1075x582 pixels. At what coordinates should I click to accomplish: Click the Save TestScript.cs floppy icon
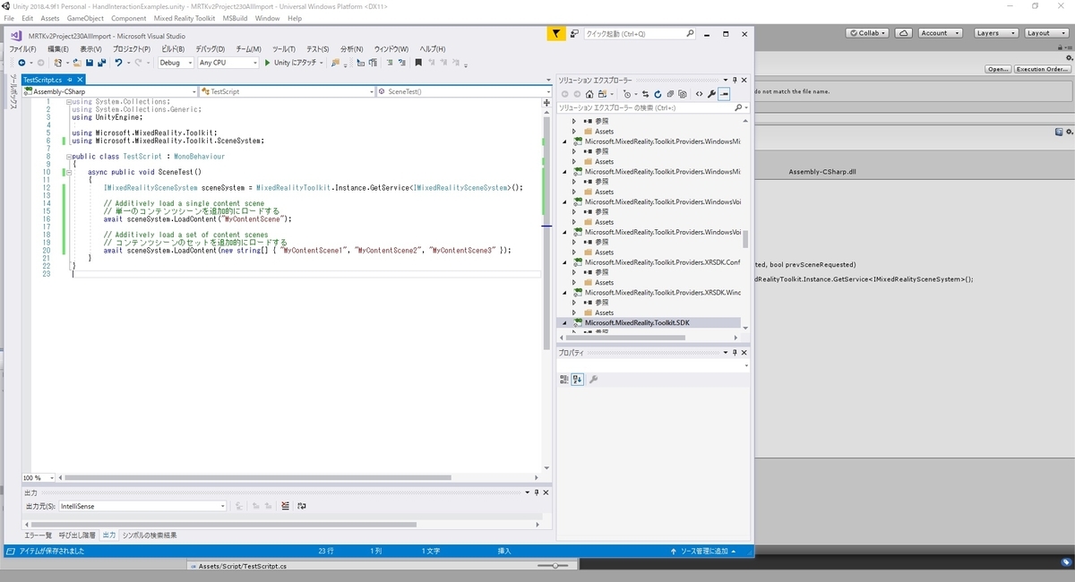pyautogui.click(x=89, y=63)
